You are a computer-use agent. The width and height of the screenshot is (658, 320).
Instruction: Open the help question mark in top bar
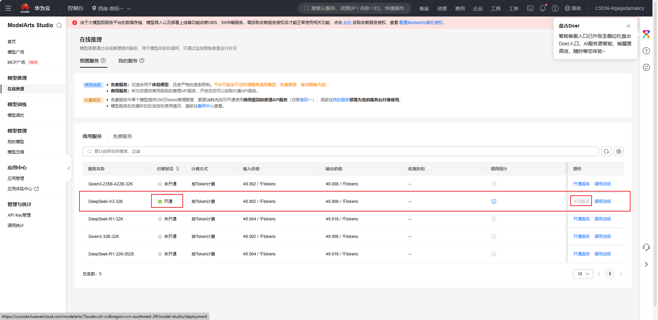coord(555,8)
